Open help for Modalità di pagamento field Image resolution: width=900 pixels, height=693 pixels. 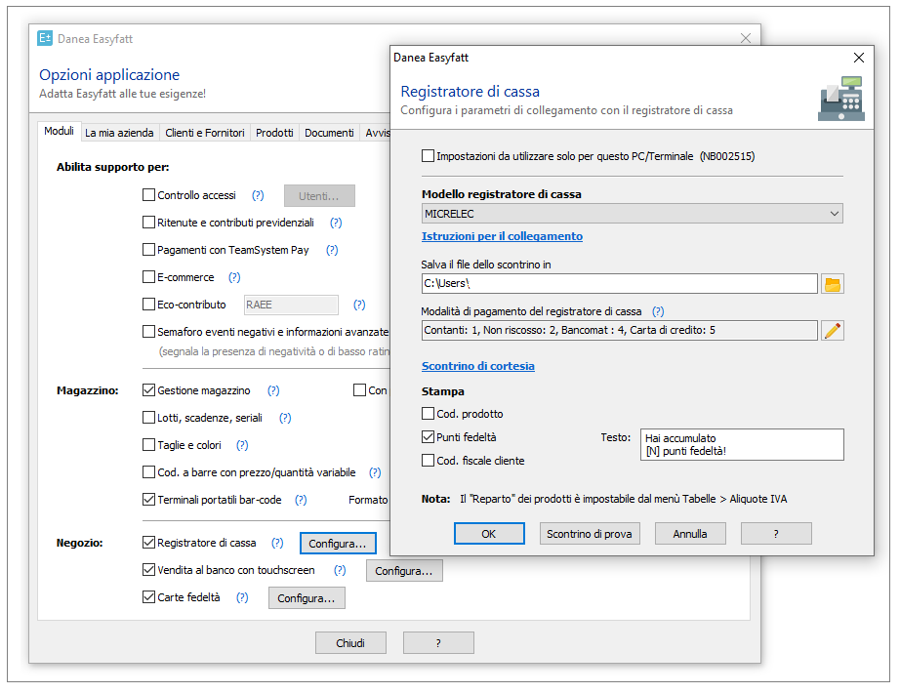(658, 311)
